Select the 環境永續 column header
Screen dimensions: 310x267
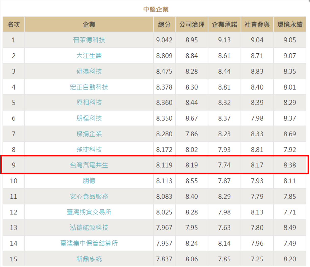(290, 24)
